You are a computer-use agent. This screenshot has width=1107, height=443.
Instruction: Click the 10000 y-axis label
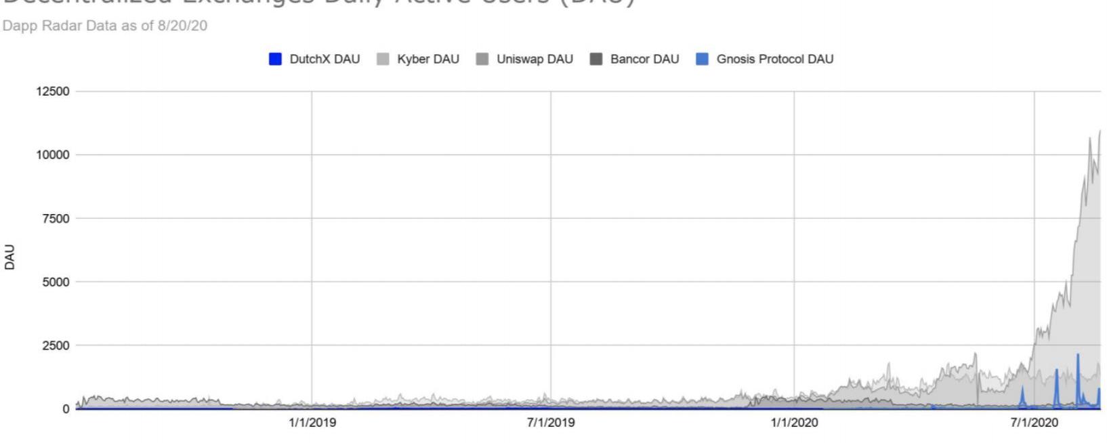(x=52, y=154)
